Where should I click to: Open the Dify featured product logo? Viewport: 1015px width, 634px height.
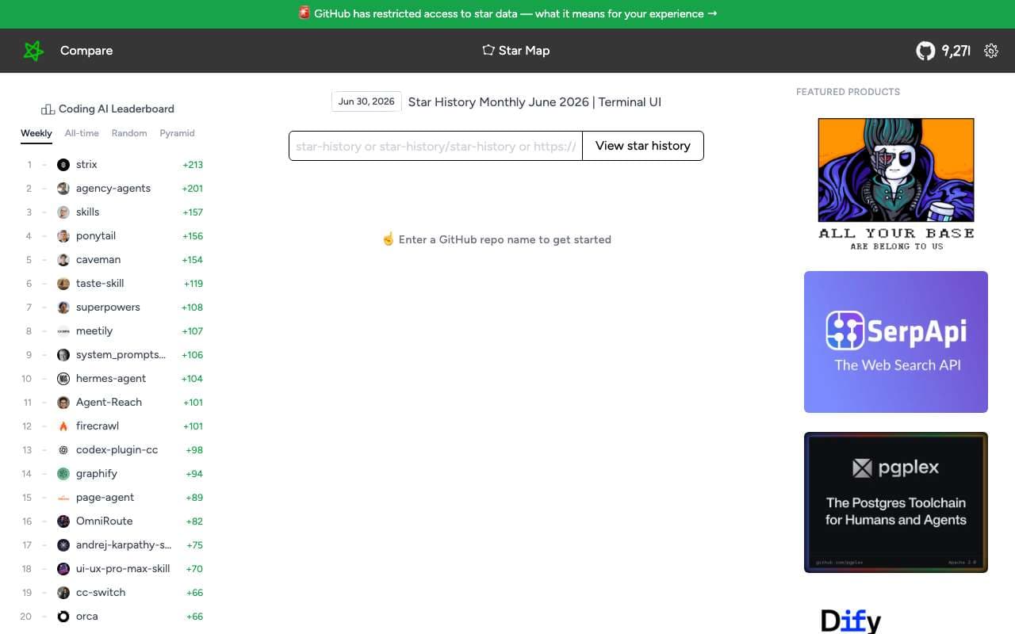[x=851, y=621]
